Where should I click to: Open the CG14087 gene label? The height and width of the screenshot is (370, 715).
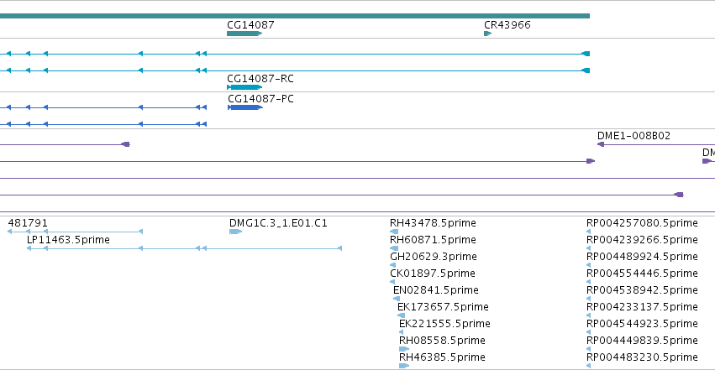(x=251, y=24)
